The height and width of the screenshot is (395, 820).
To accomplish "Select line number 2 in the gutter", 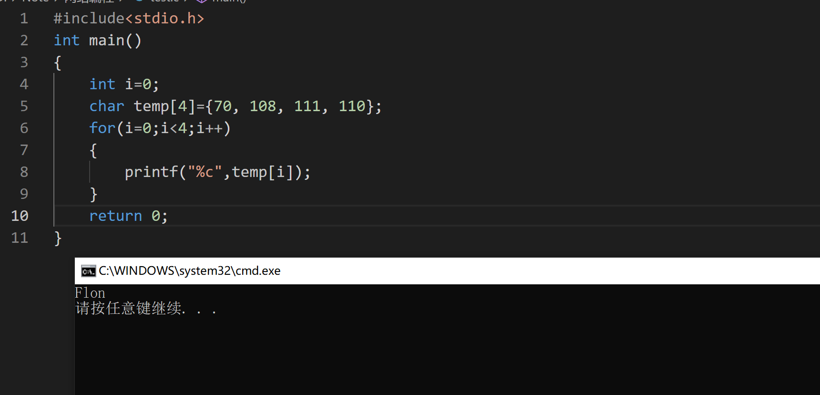I will [x=24, y=40].
